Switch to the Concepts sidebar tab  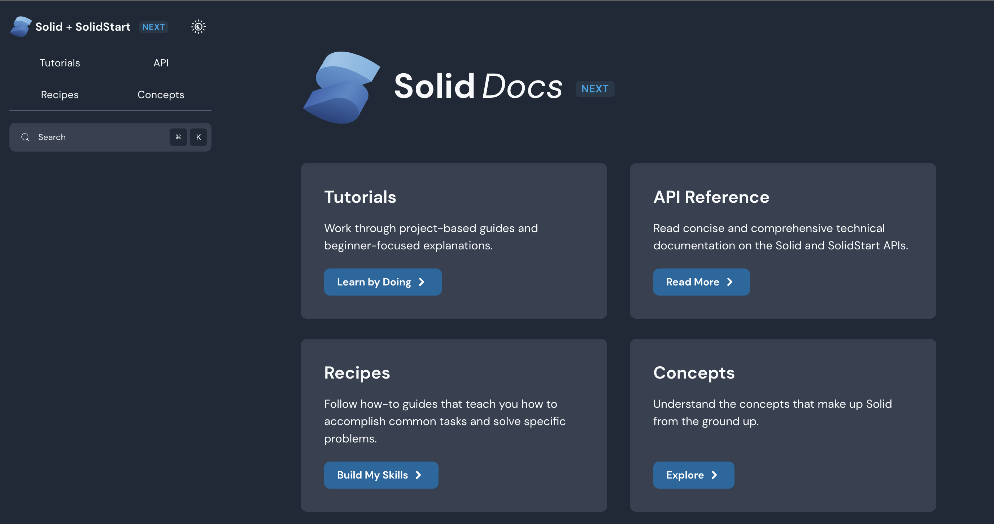(x=161, y=95)
